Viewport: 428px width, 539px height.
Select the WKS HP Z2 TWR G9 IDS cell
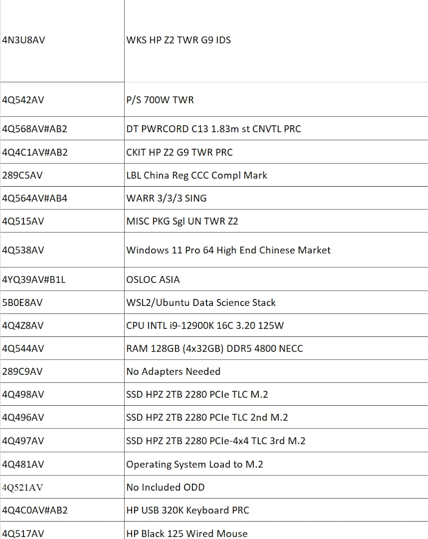point(178,40)
